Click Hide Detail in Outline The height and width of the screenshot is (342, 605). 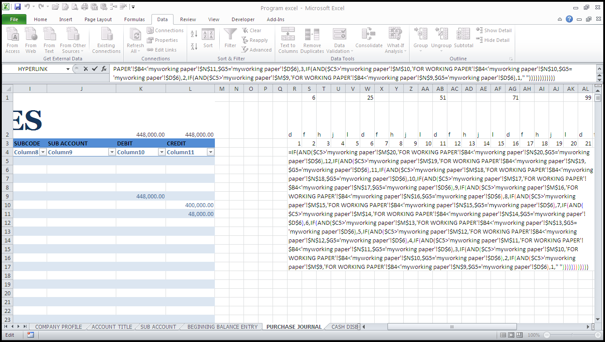click(x=493, y=40)
